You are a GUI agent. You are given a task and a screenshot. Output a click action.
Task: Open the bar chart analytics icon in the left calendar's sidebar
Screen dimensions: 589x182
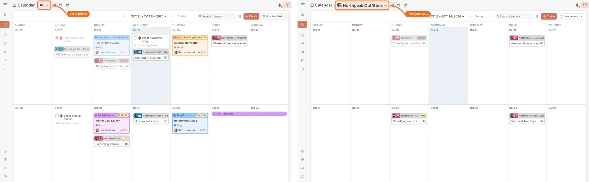5,69
